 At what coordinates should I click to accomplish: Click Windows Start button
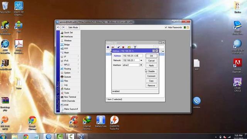3,136
